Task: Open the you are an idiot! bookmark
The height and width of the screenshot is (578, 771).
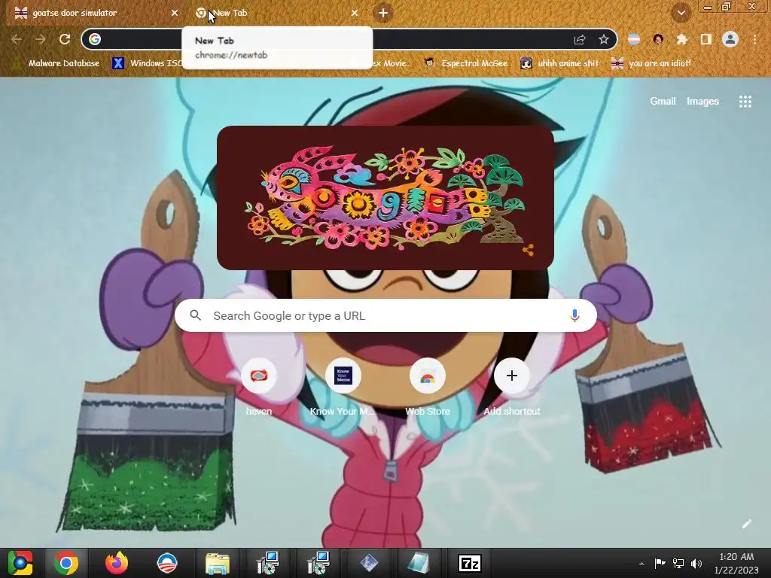Action: pyautogui.click(x=651, y=63)
